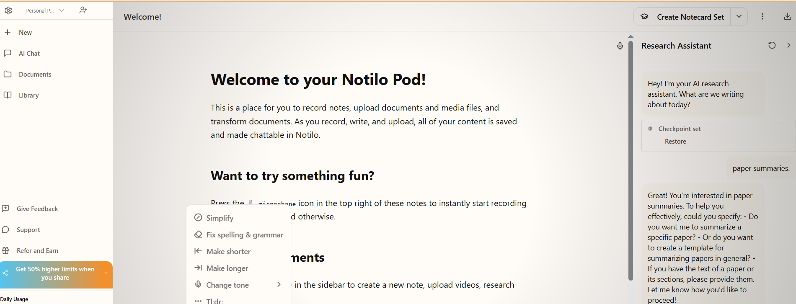Click the Documents folder icon
The image size is (796, 304).
pos(8,74)
